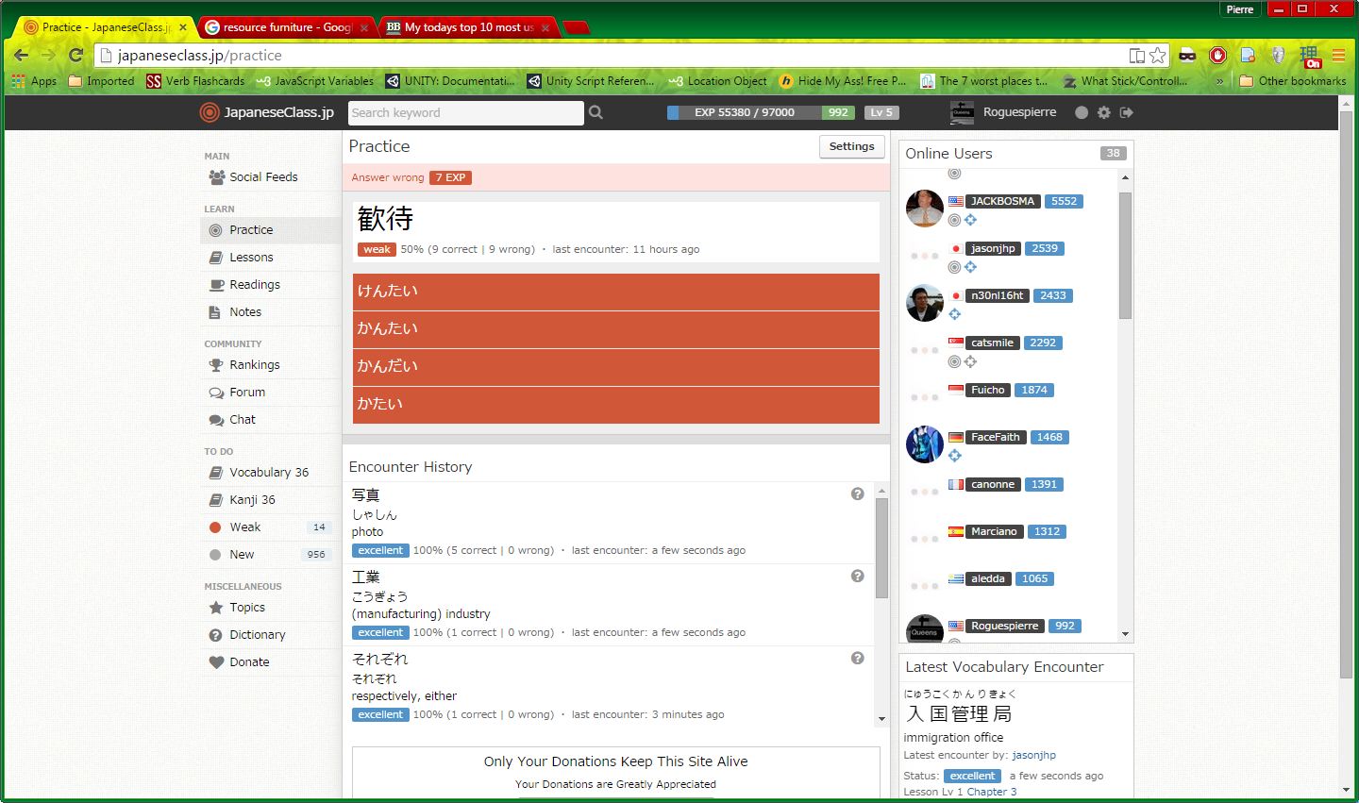Screen dimensions: 1359x803
Task: Bookmark this page with star icon
Action: point(1158,56)
